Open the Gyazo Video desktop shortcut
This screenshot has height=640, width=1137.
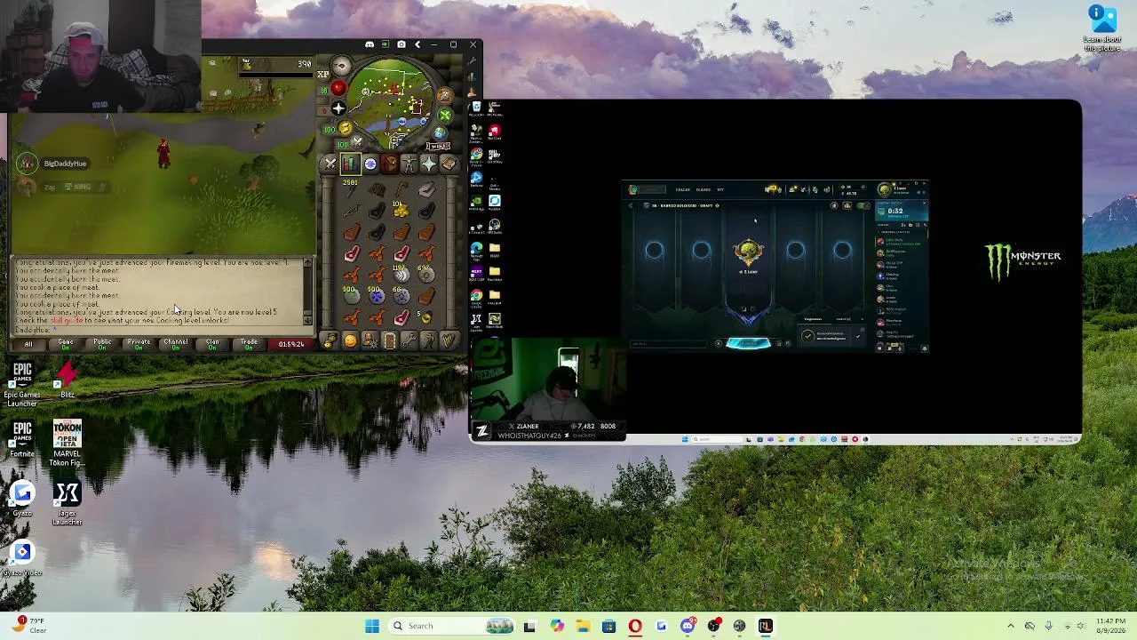[x=22, y=560]
